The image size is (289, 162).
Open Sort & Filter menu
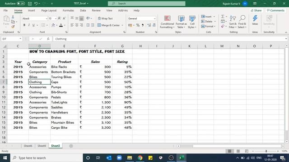[x=233, y=22]
